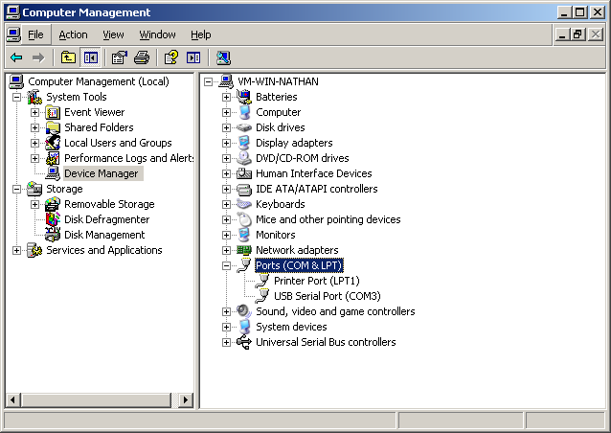Click the Local Users and Groups icon
Image resolution: width=611 pixels, height=433 pixels.
coord(53,143)
